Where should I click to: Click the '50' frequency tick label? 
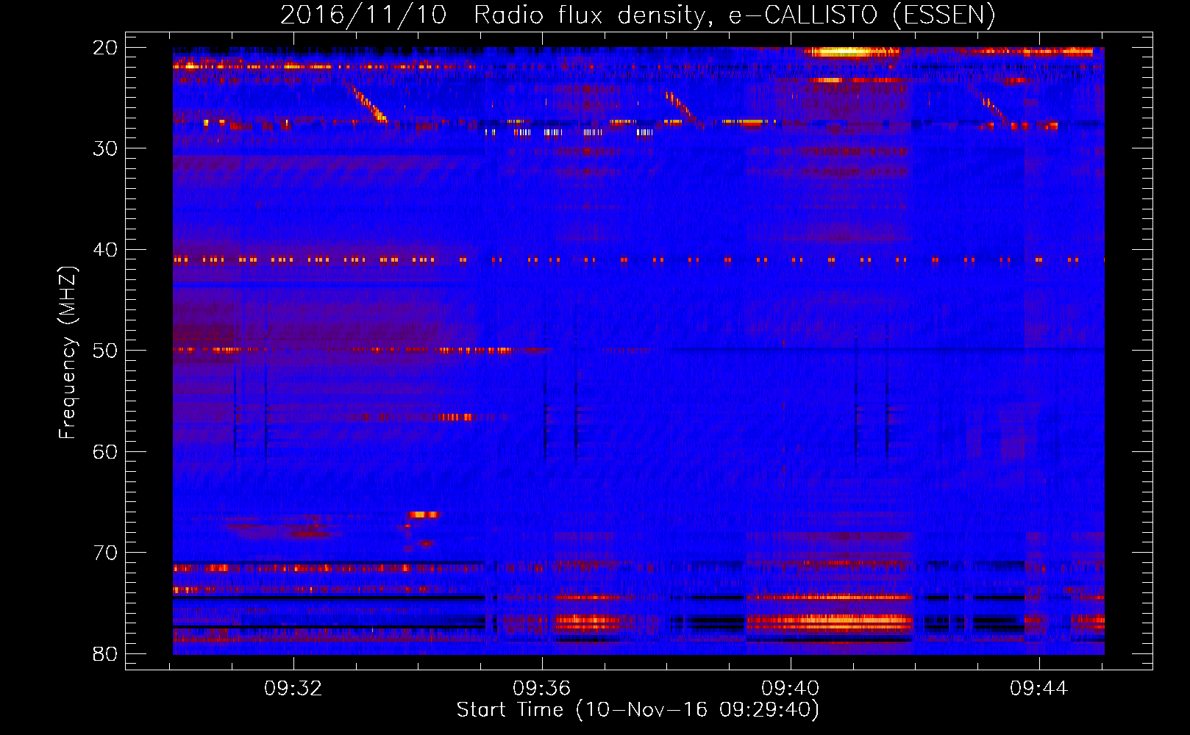105,351
